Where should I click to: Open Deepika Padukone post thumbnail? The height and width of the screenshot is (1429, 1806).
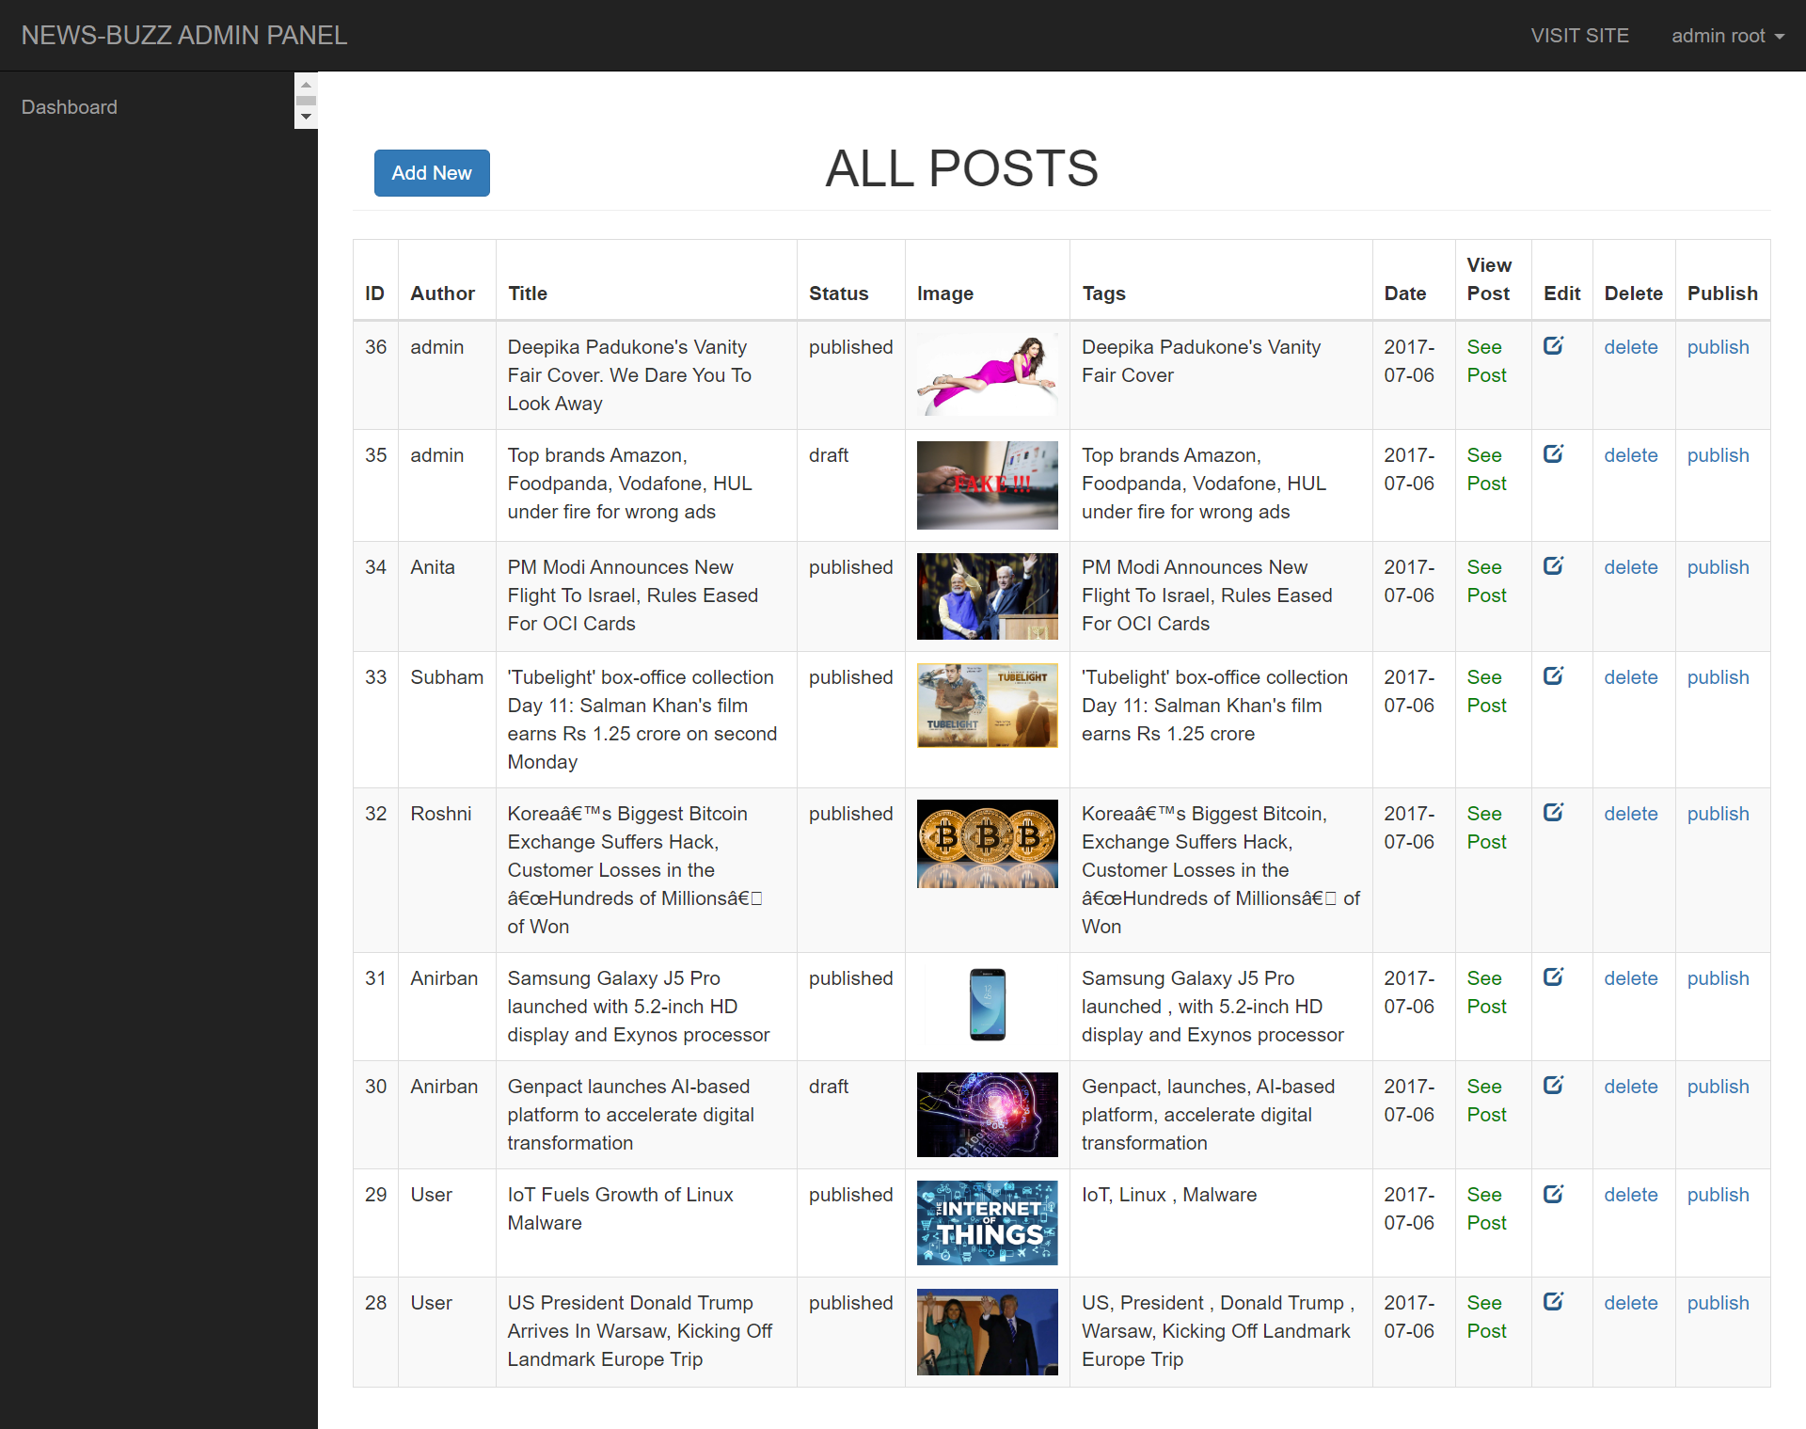(987, 374)
